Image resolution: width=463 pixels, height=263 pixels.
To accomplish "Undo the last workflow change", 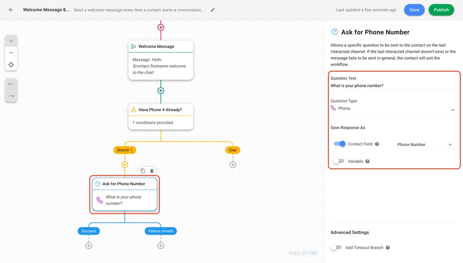I will (11, 84).
